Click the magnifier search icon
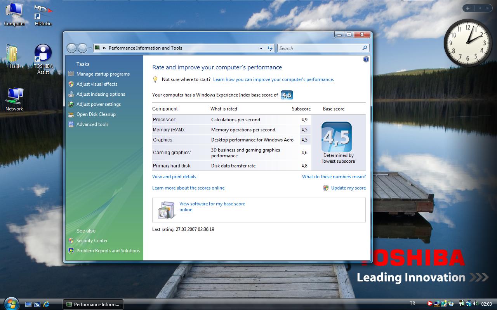The height and width of the screenshot is (310, 497). click(365, 48)
